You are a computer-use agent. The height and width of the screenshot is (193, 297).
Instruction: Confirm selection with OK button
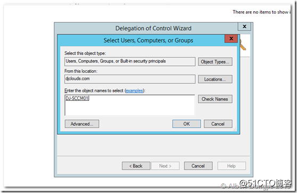[187, 124]
